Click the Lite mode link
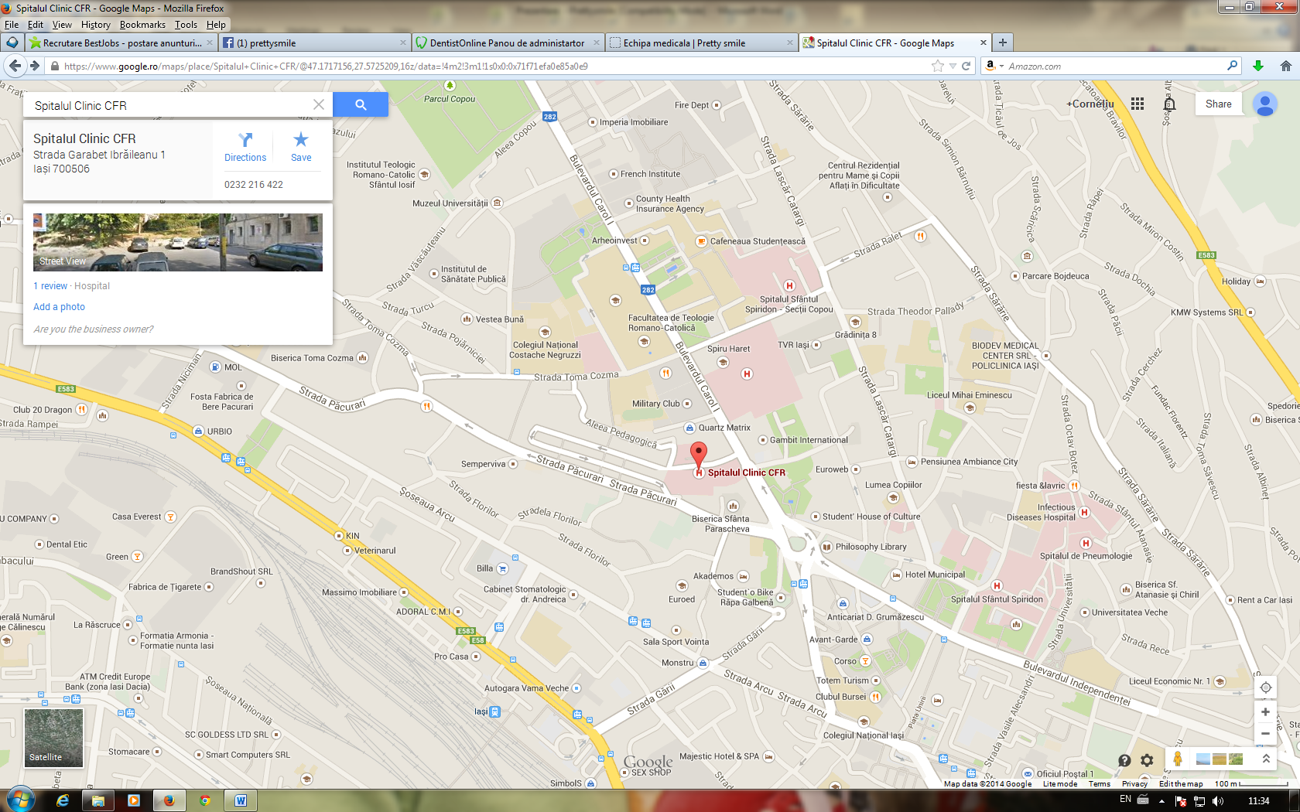Image resolution: width=1300 pixels, height=812 pixels. coord(1060,784)
